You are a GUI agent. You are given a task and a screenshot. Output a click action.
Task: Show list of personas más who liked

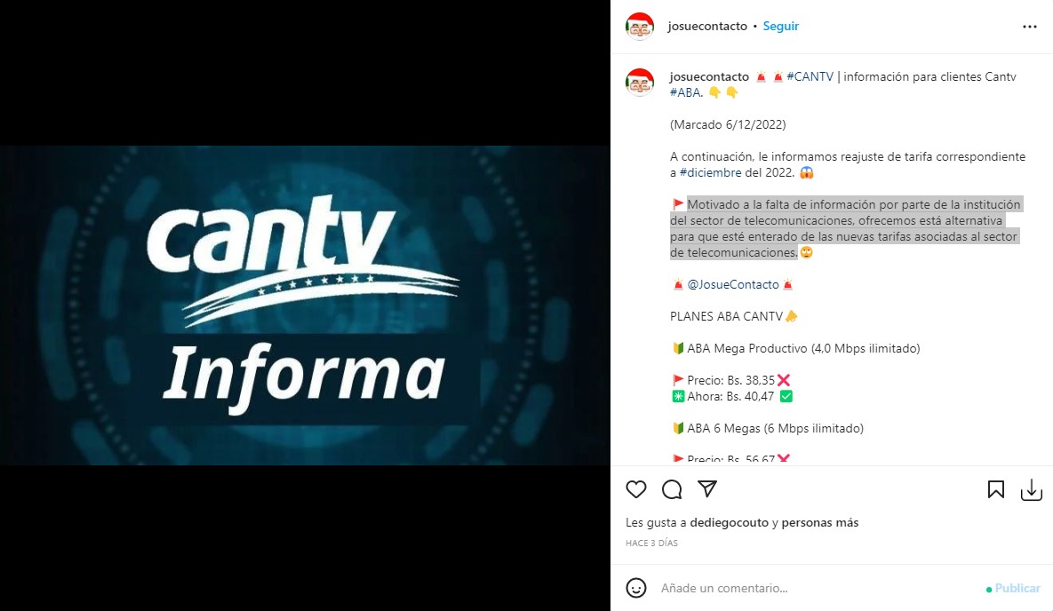(x=820, y=522)
